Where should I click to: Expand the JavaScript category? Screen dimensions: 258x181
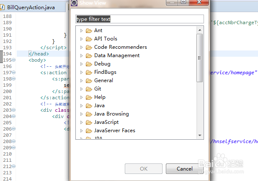[x=81, y=122]
